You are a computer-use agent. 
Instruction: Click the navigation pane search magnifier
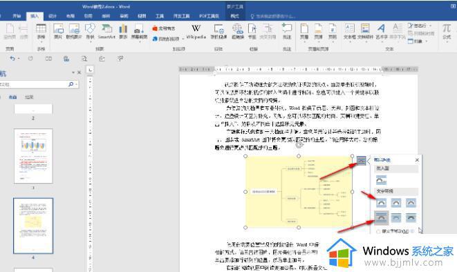pyautogui.click(x=71, y=84)
